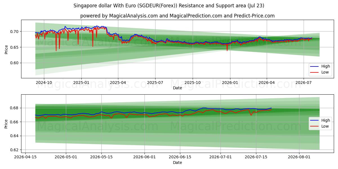Click the '2026-07-15' date tick label
Screen dimensions: 338x169
(x=256, y=157)
